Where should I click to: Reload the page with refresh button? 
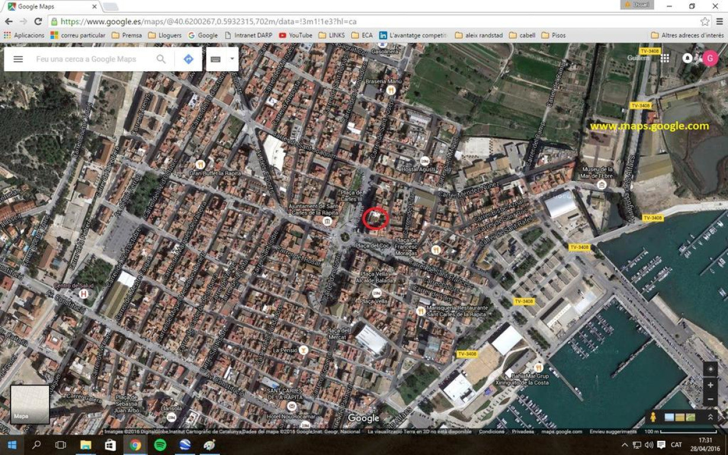(x=39, y=21)
